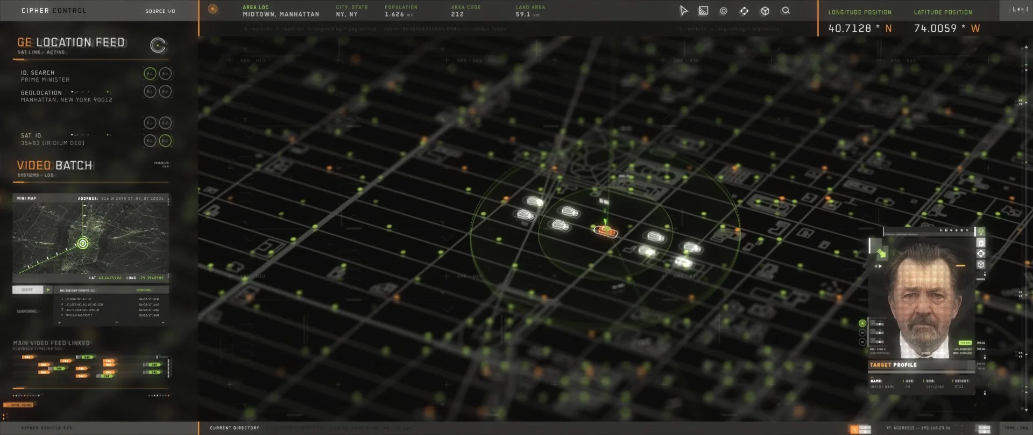Select the circular target tool
Image resolution: width=1033 pixels, height=435 pixels.
point(724,11)
